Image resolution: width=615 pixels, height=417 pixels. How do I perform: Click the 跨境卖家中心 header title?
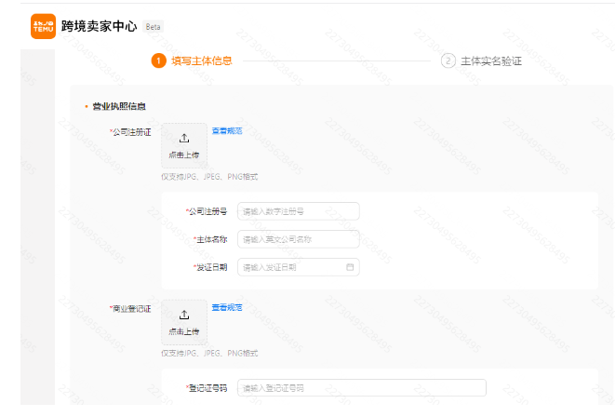[x=99, y=27]
